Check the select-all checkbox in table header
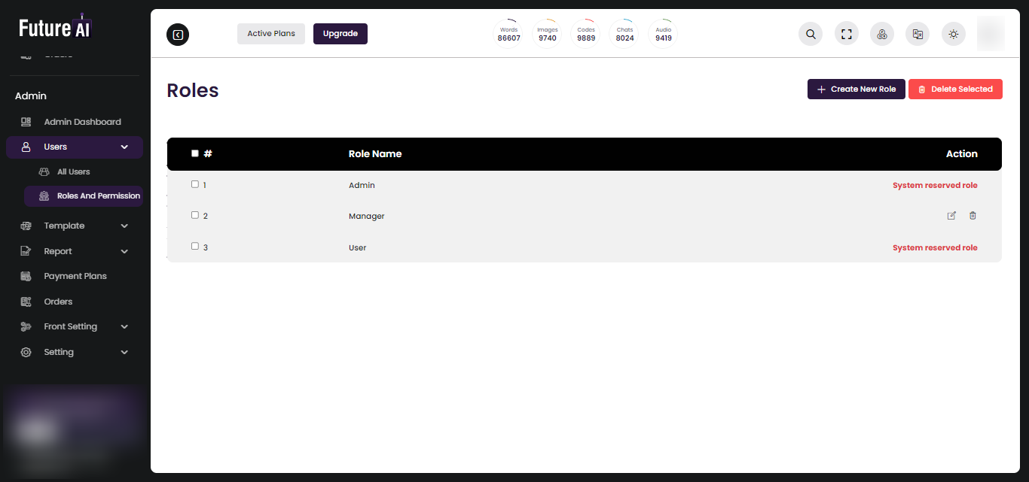Screen dimensions: 1029x482 pyautogui.click(x=194, y=153)
